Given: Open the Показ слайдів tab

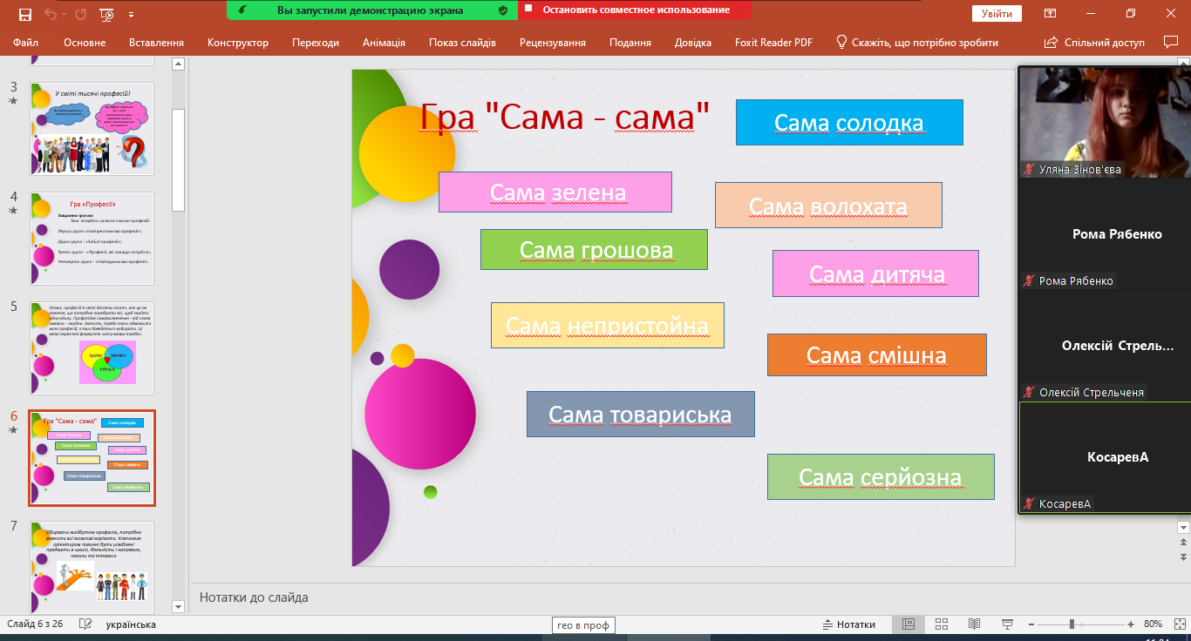Looking at the screenshot, I should 462,42.
